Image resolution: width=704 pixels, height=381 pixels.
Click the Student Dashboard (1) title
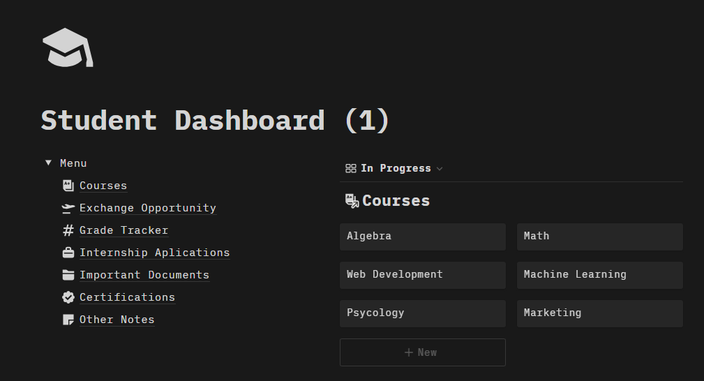tap(215, 120)
